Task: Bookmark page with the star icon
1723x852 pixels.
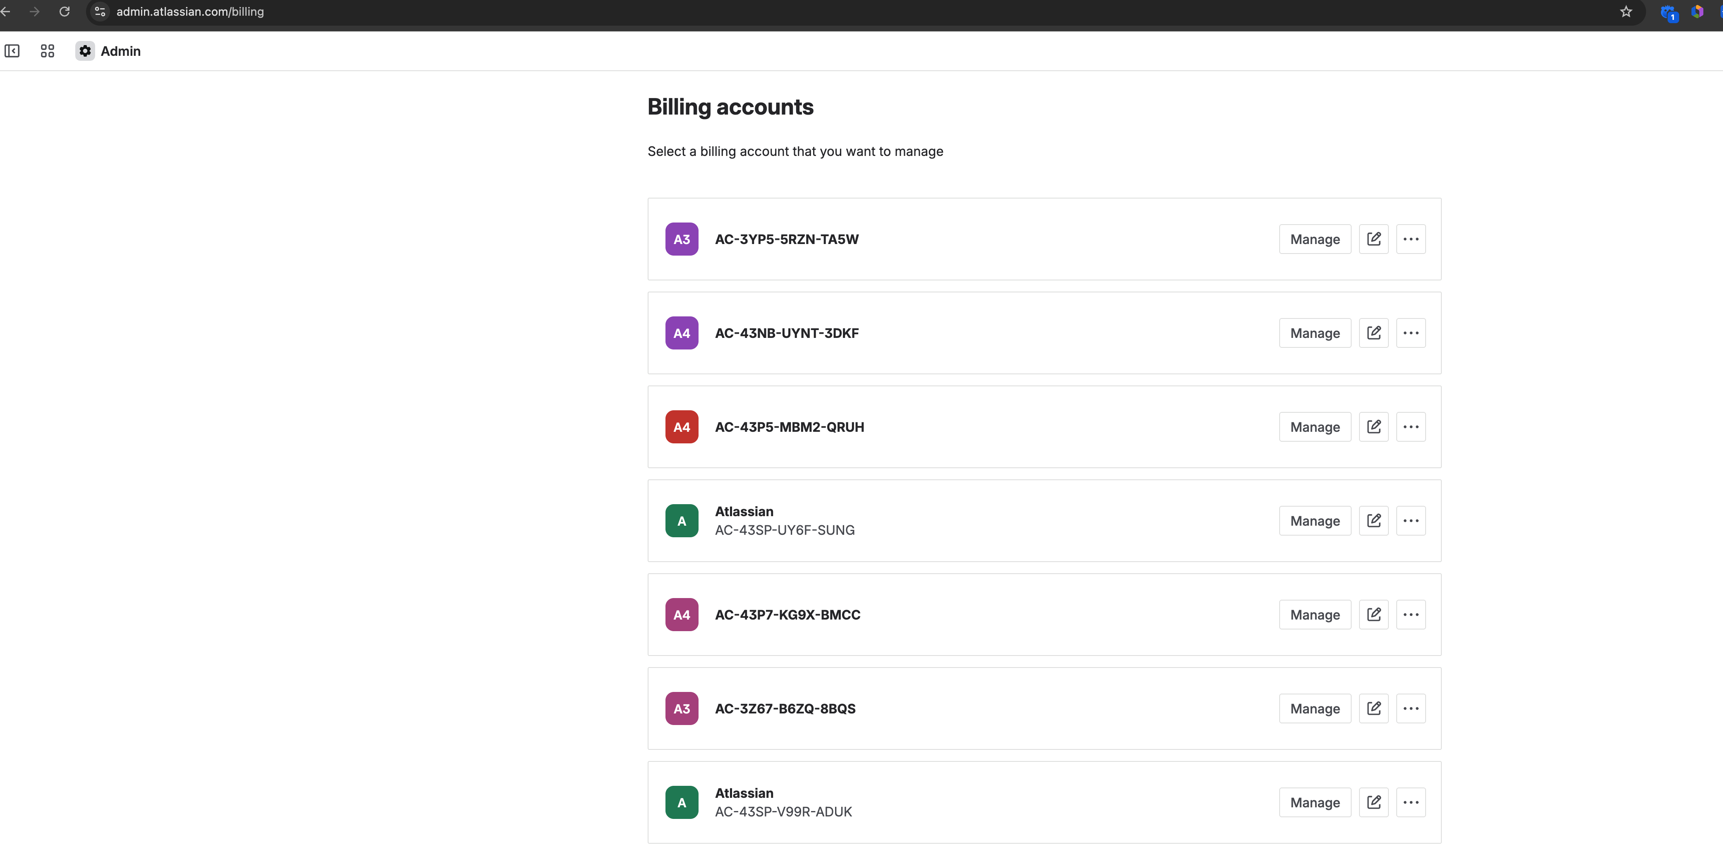Action: (x=1626, y=11)
